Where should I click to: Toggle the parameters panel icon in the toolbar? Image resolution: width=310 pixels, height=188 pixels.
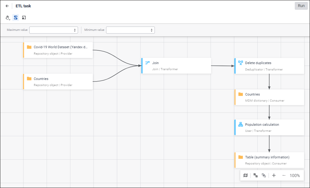[16, 18]
